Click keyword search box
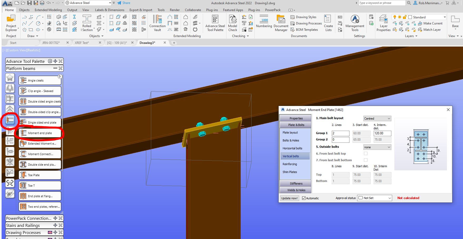This screenshot has width=463, height=239. [382, 3]
